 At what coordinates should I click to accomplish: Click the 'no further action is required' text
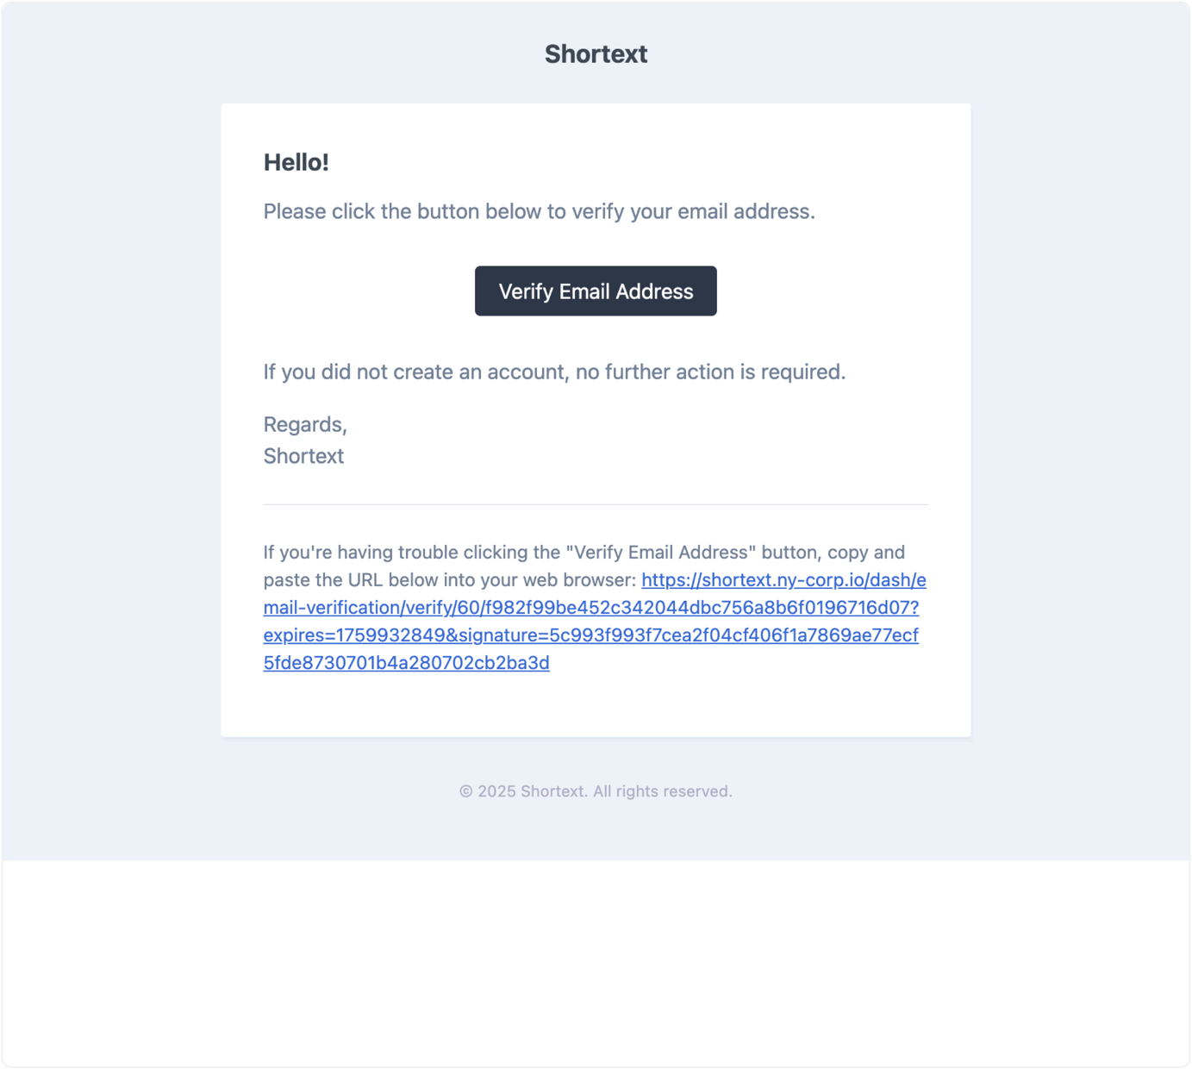tap(555, 372)
